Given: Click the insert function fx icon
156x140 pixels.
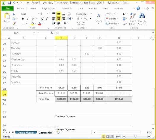Looking at the screenshot, I should 52,33.
